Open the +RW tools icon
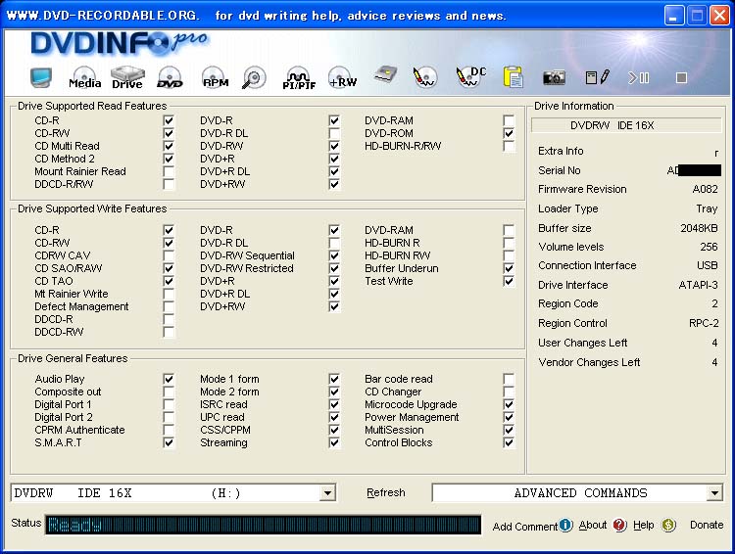735x554 pixels. point(342,77)
